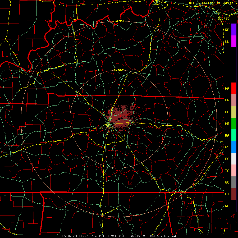Click the BI legend text label
The width and height of the screenshot is (238, 238).
tap(227, 194)
